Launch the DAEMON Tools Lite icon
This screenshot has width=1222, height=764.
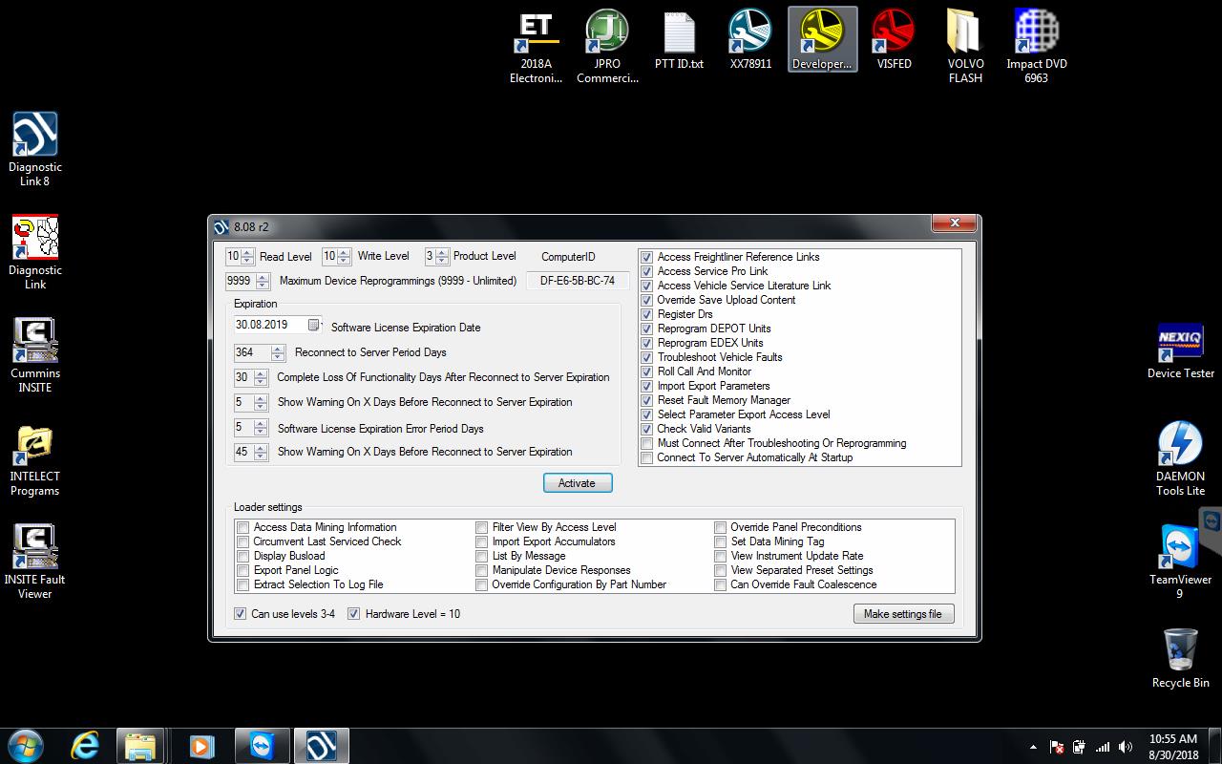pos(1181,459)
